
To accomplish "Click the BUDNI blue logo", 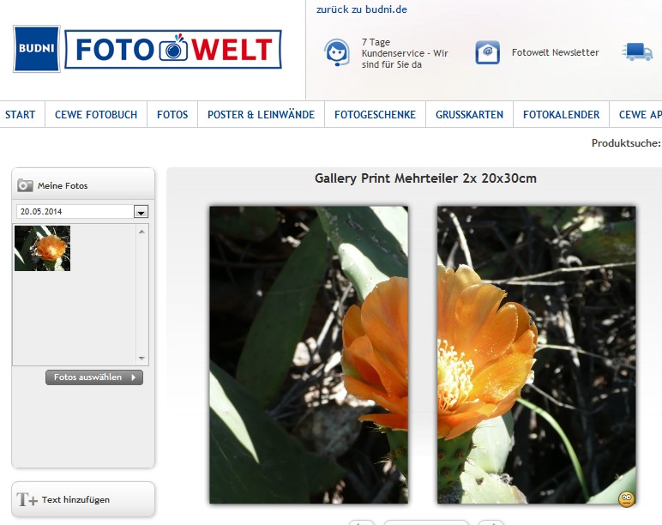I will [37, 49].
